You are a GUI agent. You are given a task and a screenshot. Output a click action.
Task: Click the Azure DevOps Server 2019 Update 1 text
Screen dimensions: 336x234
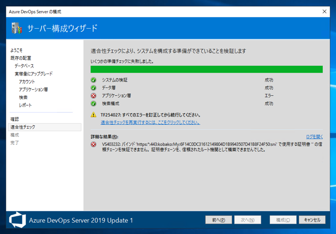(x=81, y=220)
